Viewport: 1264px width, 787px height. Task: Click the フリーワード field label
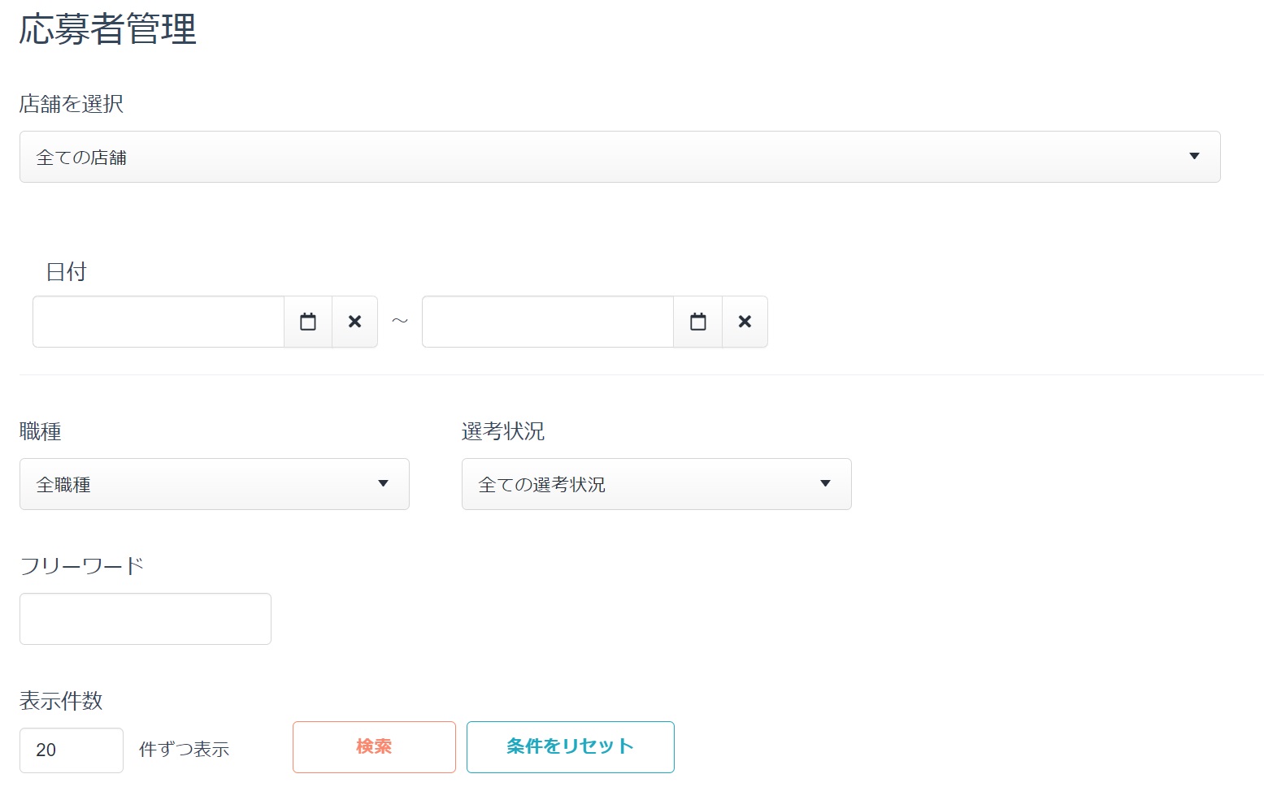pos(81,565)
